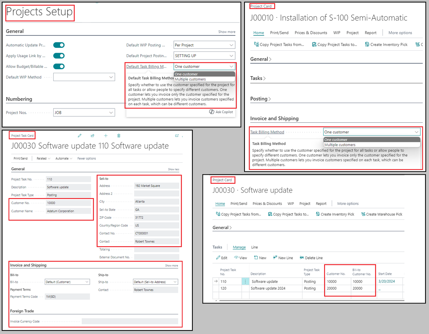This screenshot has height=334, width=429.
Task: Open Prices & Discounts menu in J00010 card
Action: pos(311,33)
